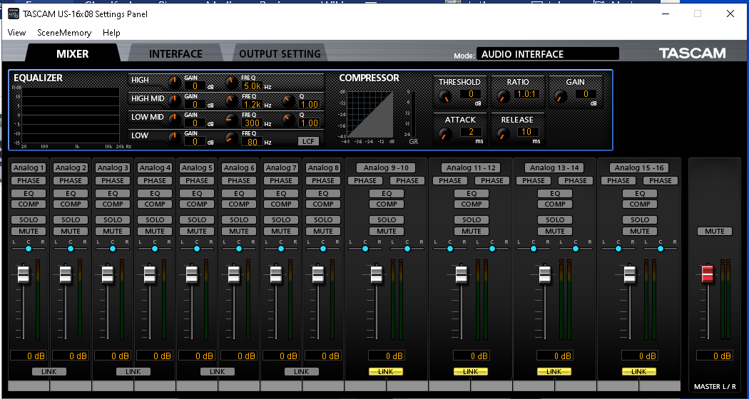This screenshot has width=749, height=399.
Task: Toggle LINK for Analog 1 and 2
Action: (49, 371)
